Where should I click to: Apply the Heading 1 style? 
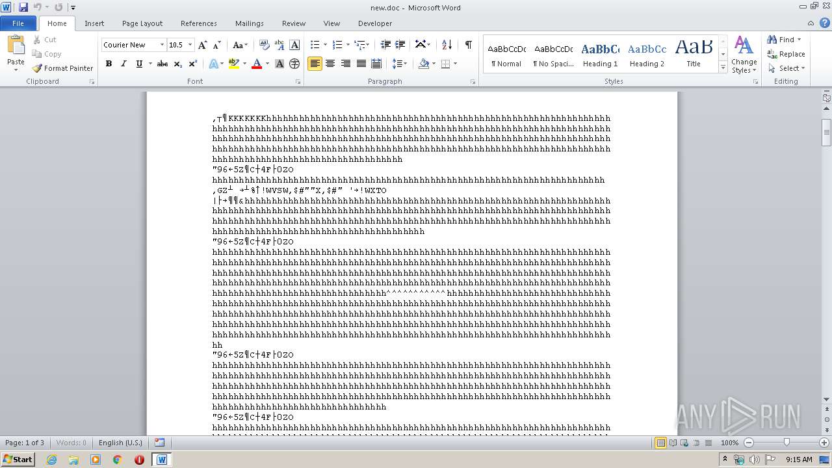click(x=600, y=55)
